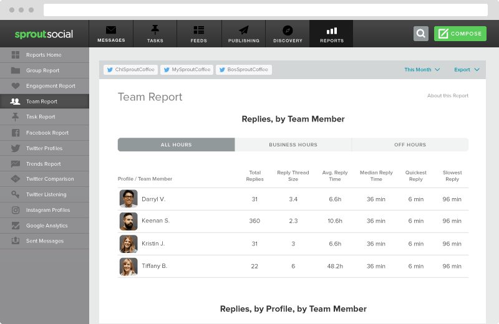This screenshot has width=499, height=324.
Task: Open Group Report in sidebar
Action: (x=44, y=70)
